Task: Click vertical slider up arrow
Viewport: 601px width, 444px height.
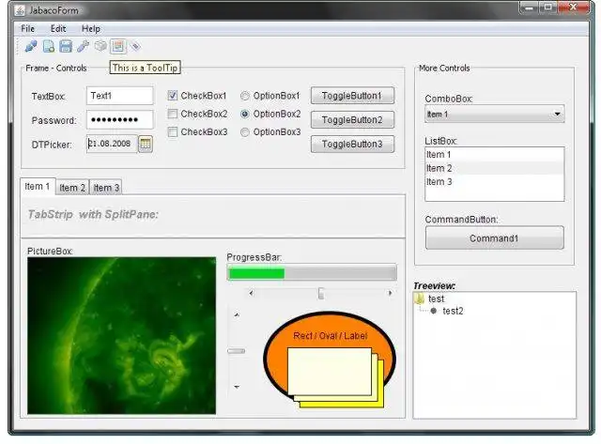Action: (237, 314)
